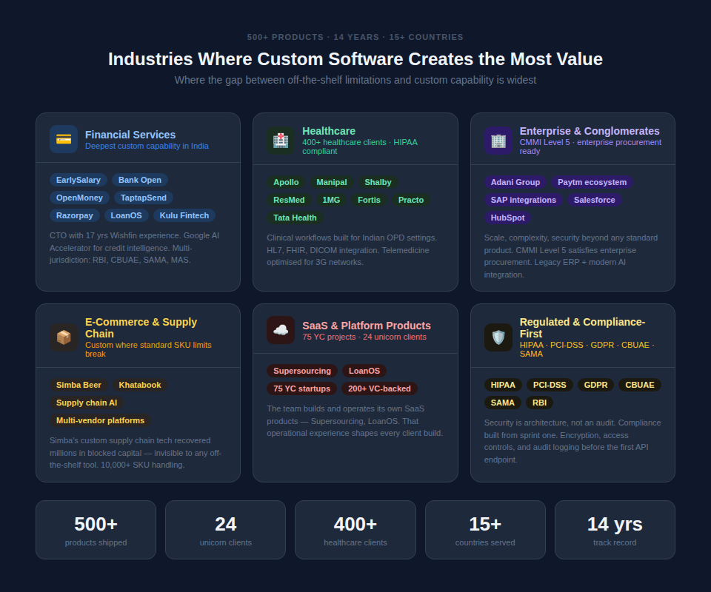
Task: Select the GDPR badge in compliance card
Action: pyautogui.click(x=595, y=385)
